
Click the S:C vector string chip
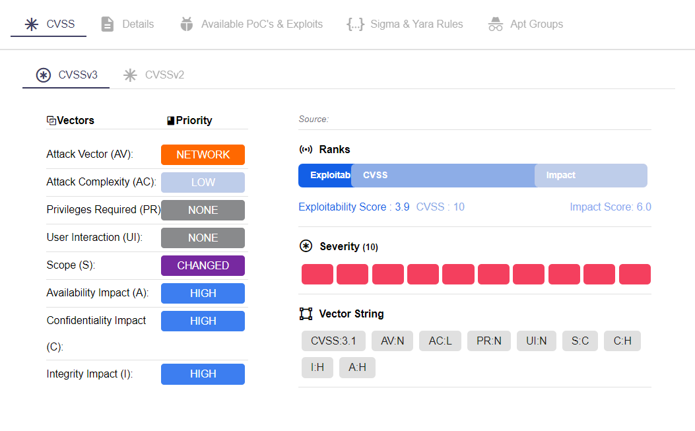point(580,341)
